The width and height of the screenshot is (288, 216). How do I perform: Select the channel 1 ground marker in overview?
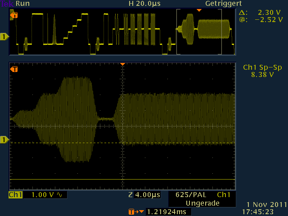(4, 36)
